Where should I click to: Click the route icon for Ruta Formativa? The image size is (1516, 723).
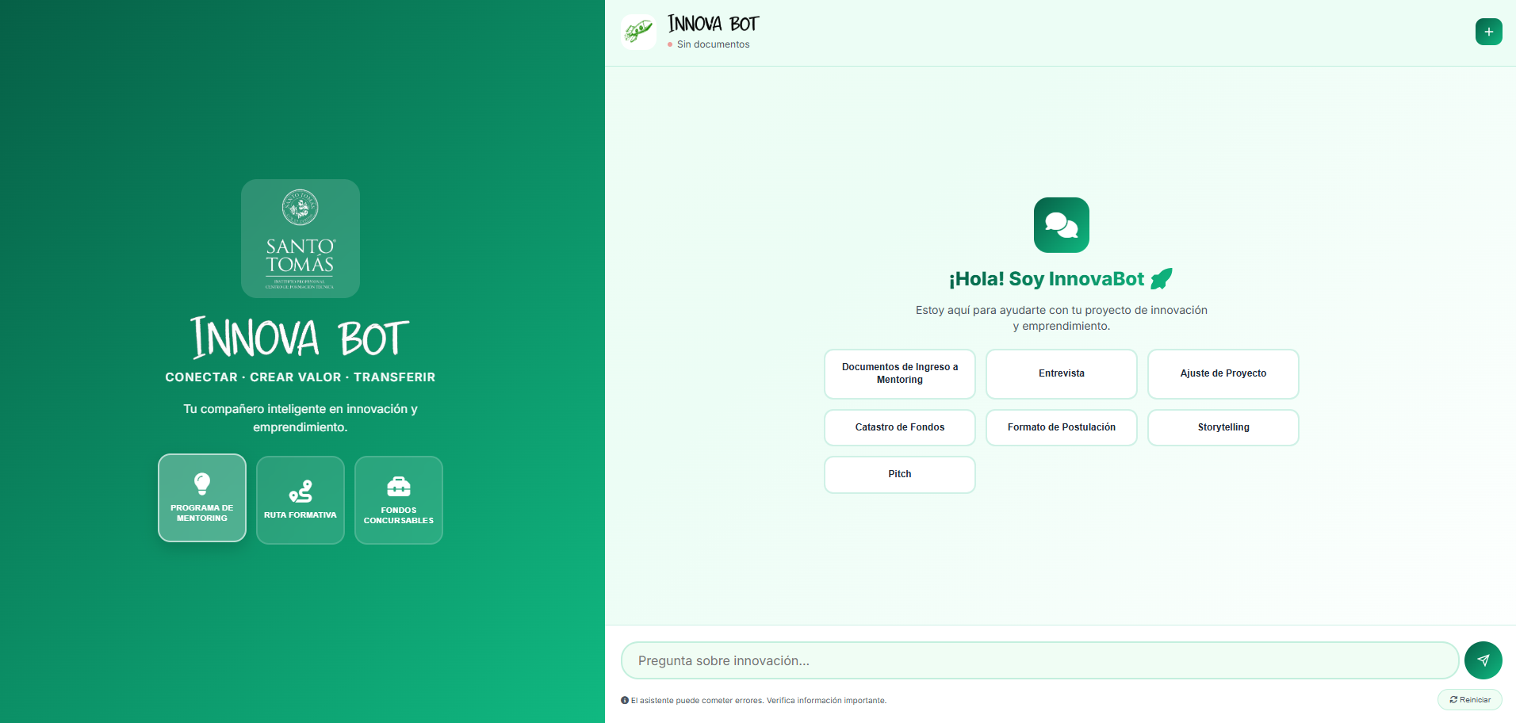[301, 492]
